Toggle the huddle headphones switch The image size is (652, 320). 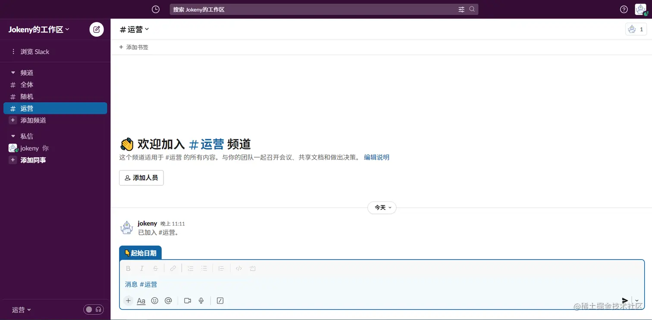click(x=94, y=309)
